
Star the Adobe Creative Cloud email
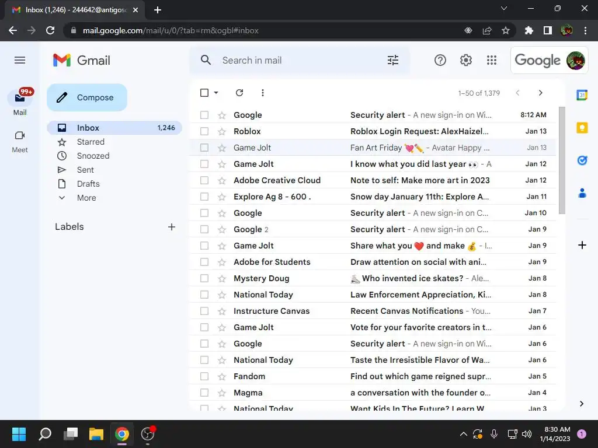[221, 181]
